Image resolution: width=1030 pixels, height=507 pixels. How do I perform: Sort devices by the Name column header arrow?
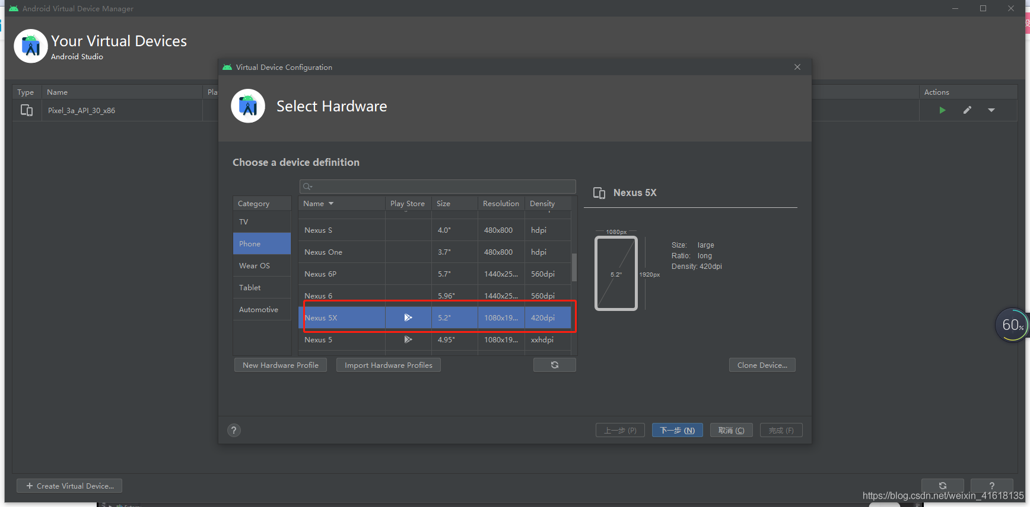(x=331, y=203)
